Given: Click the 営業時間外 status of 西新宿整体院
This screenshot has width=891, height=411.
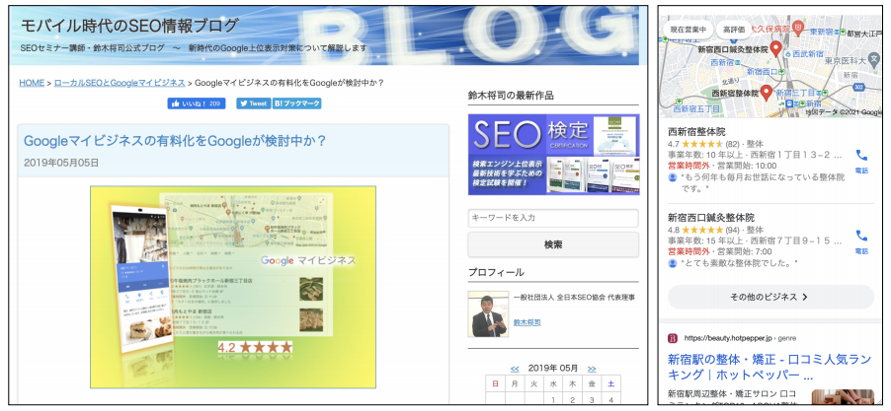Looking at the screenshot, I should pyautogui.click(x=688, y=166).
